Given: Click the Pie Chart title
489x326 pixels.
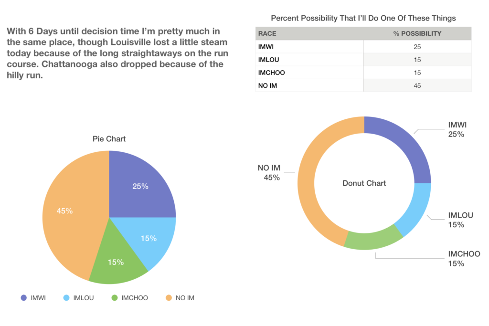Looking at the screenshot, I should tap(109, 139).
